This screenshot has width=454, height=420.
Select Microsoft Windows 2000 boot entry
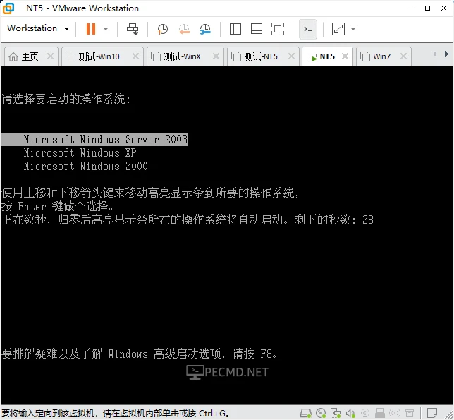point(86,167)
